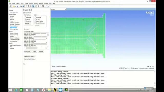This screenshot has width=164, height=92.
Task: Expand the open-file icon dropdown arrow
Action: pyautogui.click(x=15, y=6)
